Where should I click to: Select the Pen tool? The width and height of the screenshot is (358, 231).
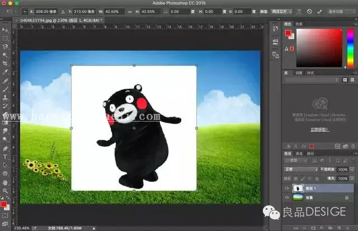coord(5,148)
